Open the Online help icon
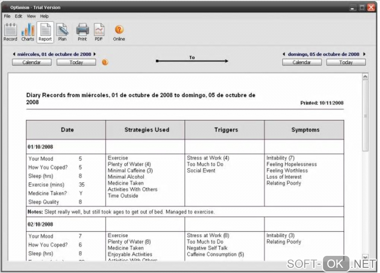The image size is (380, 273). [x=119, y=33]
